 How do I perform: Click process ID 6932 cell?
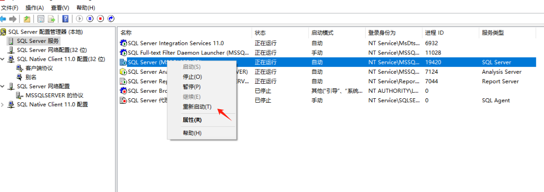pos(432,43)
